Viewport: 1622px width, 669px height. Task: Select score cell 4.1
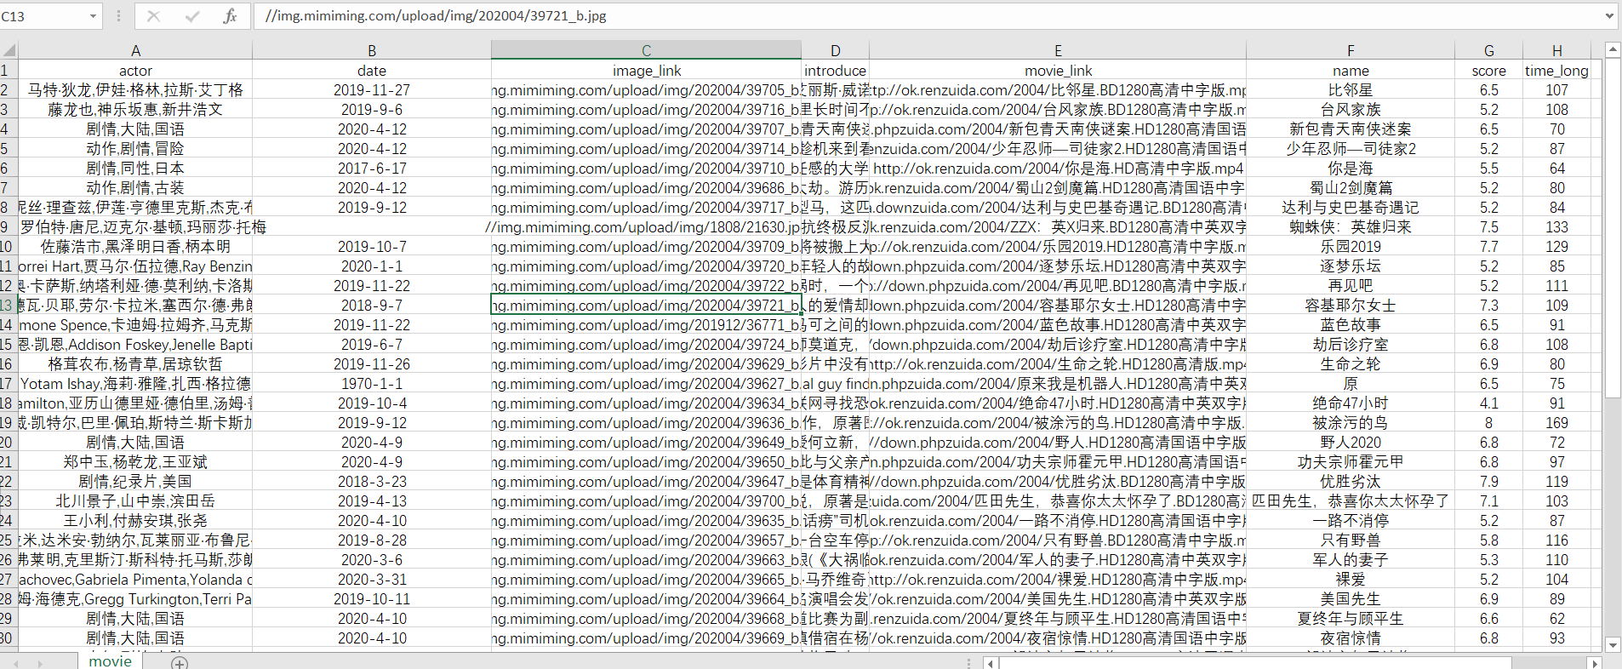coord(1488,403)
